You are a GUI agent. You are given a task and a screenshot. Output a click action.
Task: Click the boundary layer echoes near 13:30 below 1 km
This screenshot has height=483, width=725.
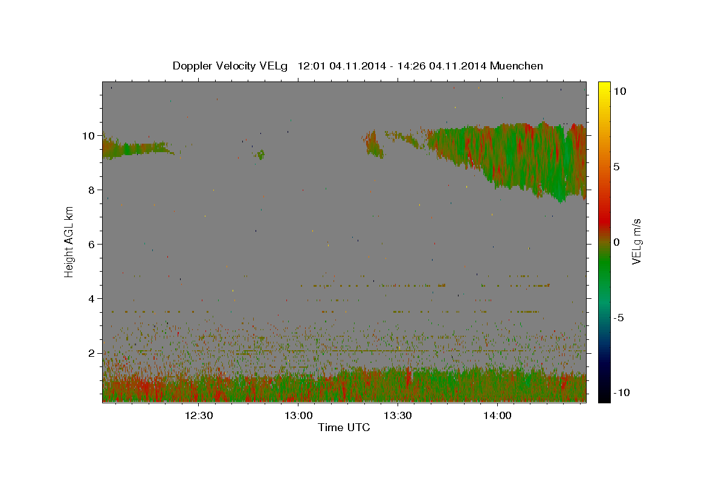pyautogui.click(x=399, y=386)
